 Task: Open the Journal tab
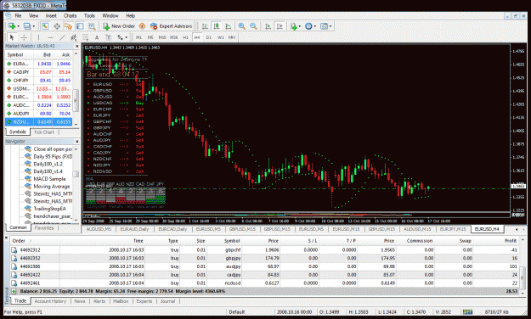tap(167, 301)
